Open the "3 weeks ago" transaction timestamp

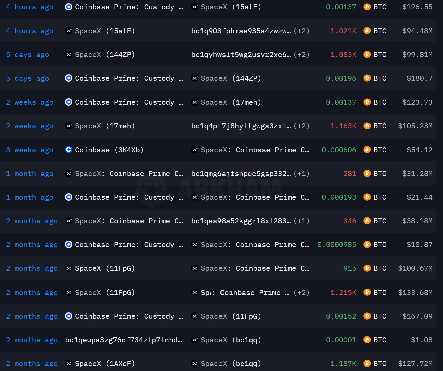pyautogui.click(x=30, y=150)
